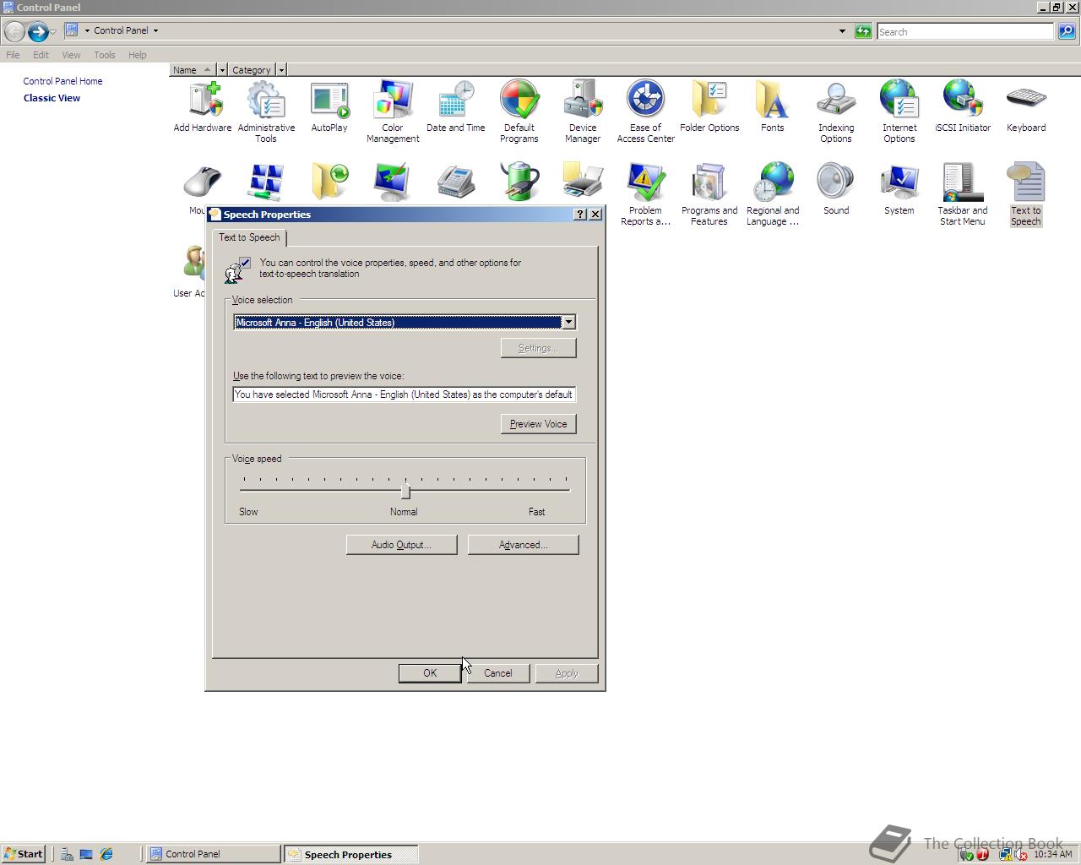Open Problem Reports icon
Image resolution: width=1081 pixels, height=865 pixels.
(x=646, y=194)
